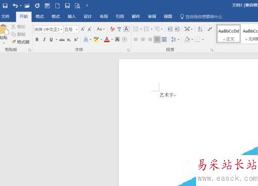
Task: Increase font size with the larger A icon
Action: [x=83, y=29]
